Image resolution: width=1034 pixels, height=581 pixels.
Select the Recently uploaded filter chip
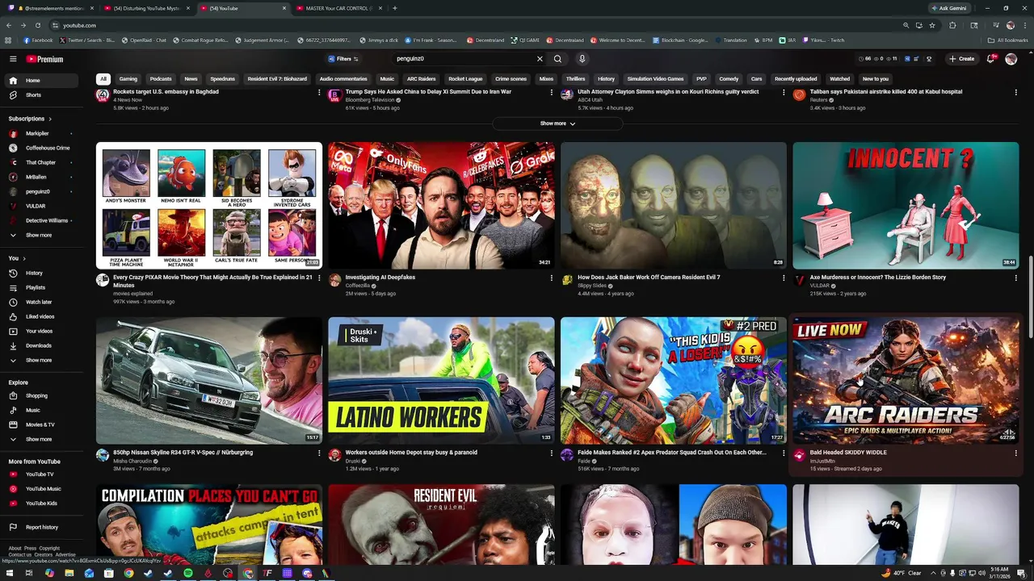[796, 79]
